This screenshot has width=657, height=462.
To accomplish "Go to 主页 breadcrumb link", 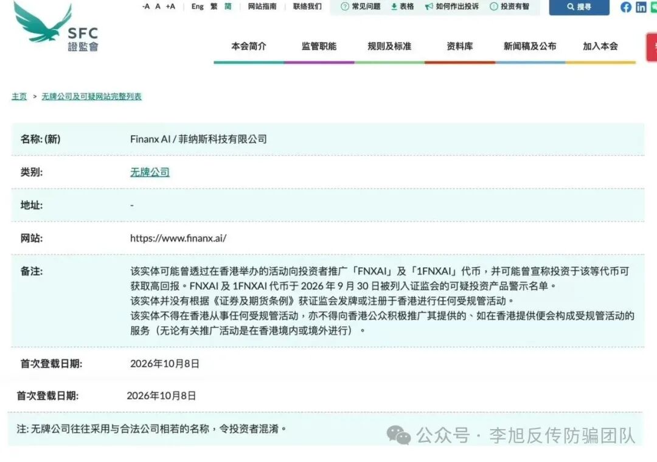I will 19,96.
